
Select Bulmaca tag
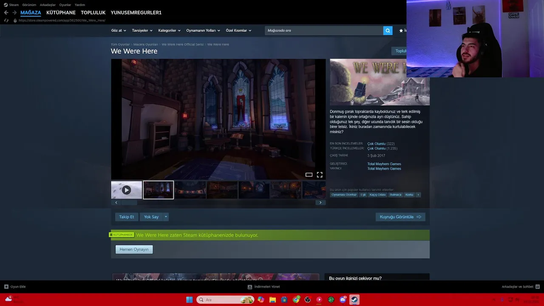click(395, 195)
